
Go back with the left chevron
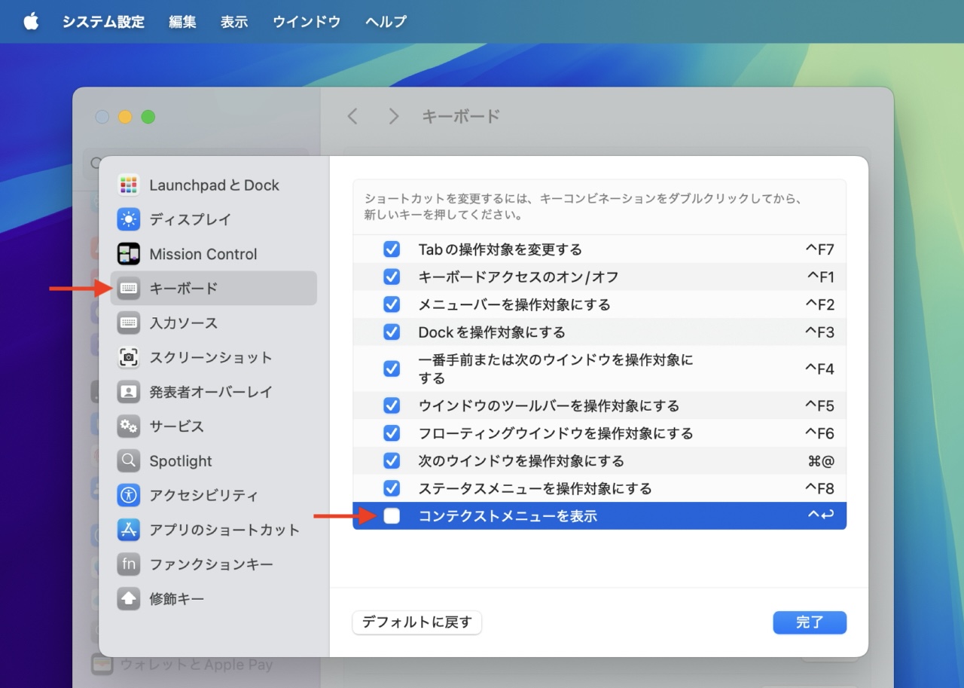tap(352, 116)
